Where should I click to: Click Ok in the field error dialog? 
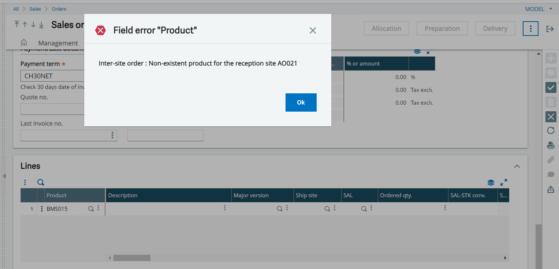pyautogui.click(x=301, y=102)
